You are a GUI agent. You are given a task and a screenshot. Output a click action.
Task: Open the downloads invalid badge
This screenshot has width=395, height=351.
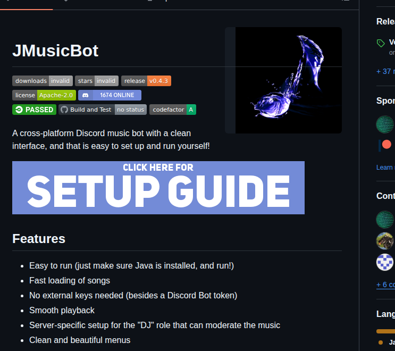point(43,81)
